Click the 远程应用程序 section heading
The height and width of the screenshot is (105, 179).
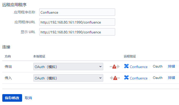coord(14,5)
